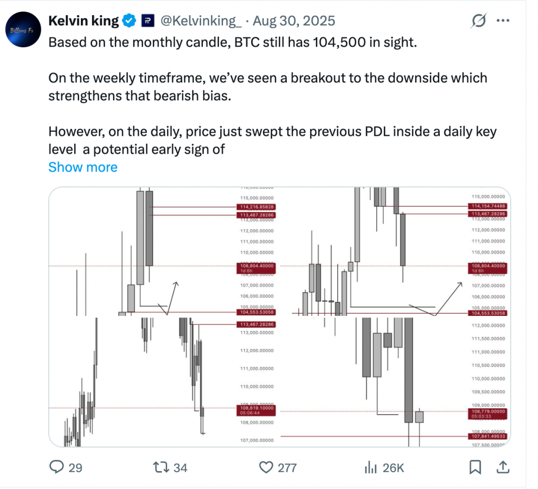Open the bottom-left chart image
This screenshot has width=538, height=489.
pos(163,381)
